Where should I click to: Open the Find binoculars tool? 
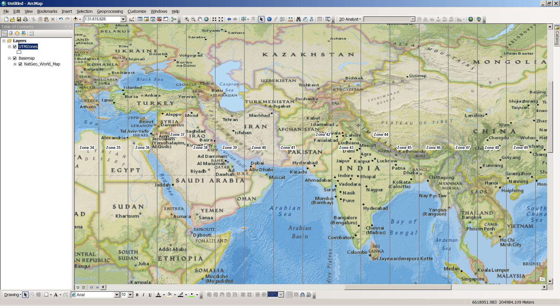pos(298,19)
